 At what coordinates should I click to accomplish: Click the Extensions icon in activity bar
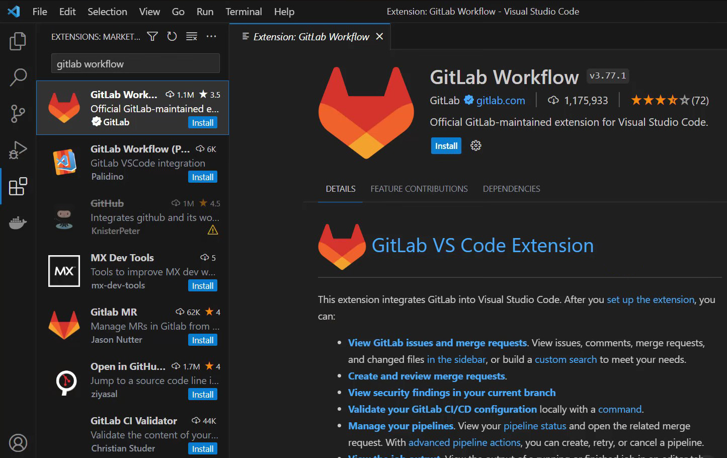(x=18, y=186)
